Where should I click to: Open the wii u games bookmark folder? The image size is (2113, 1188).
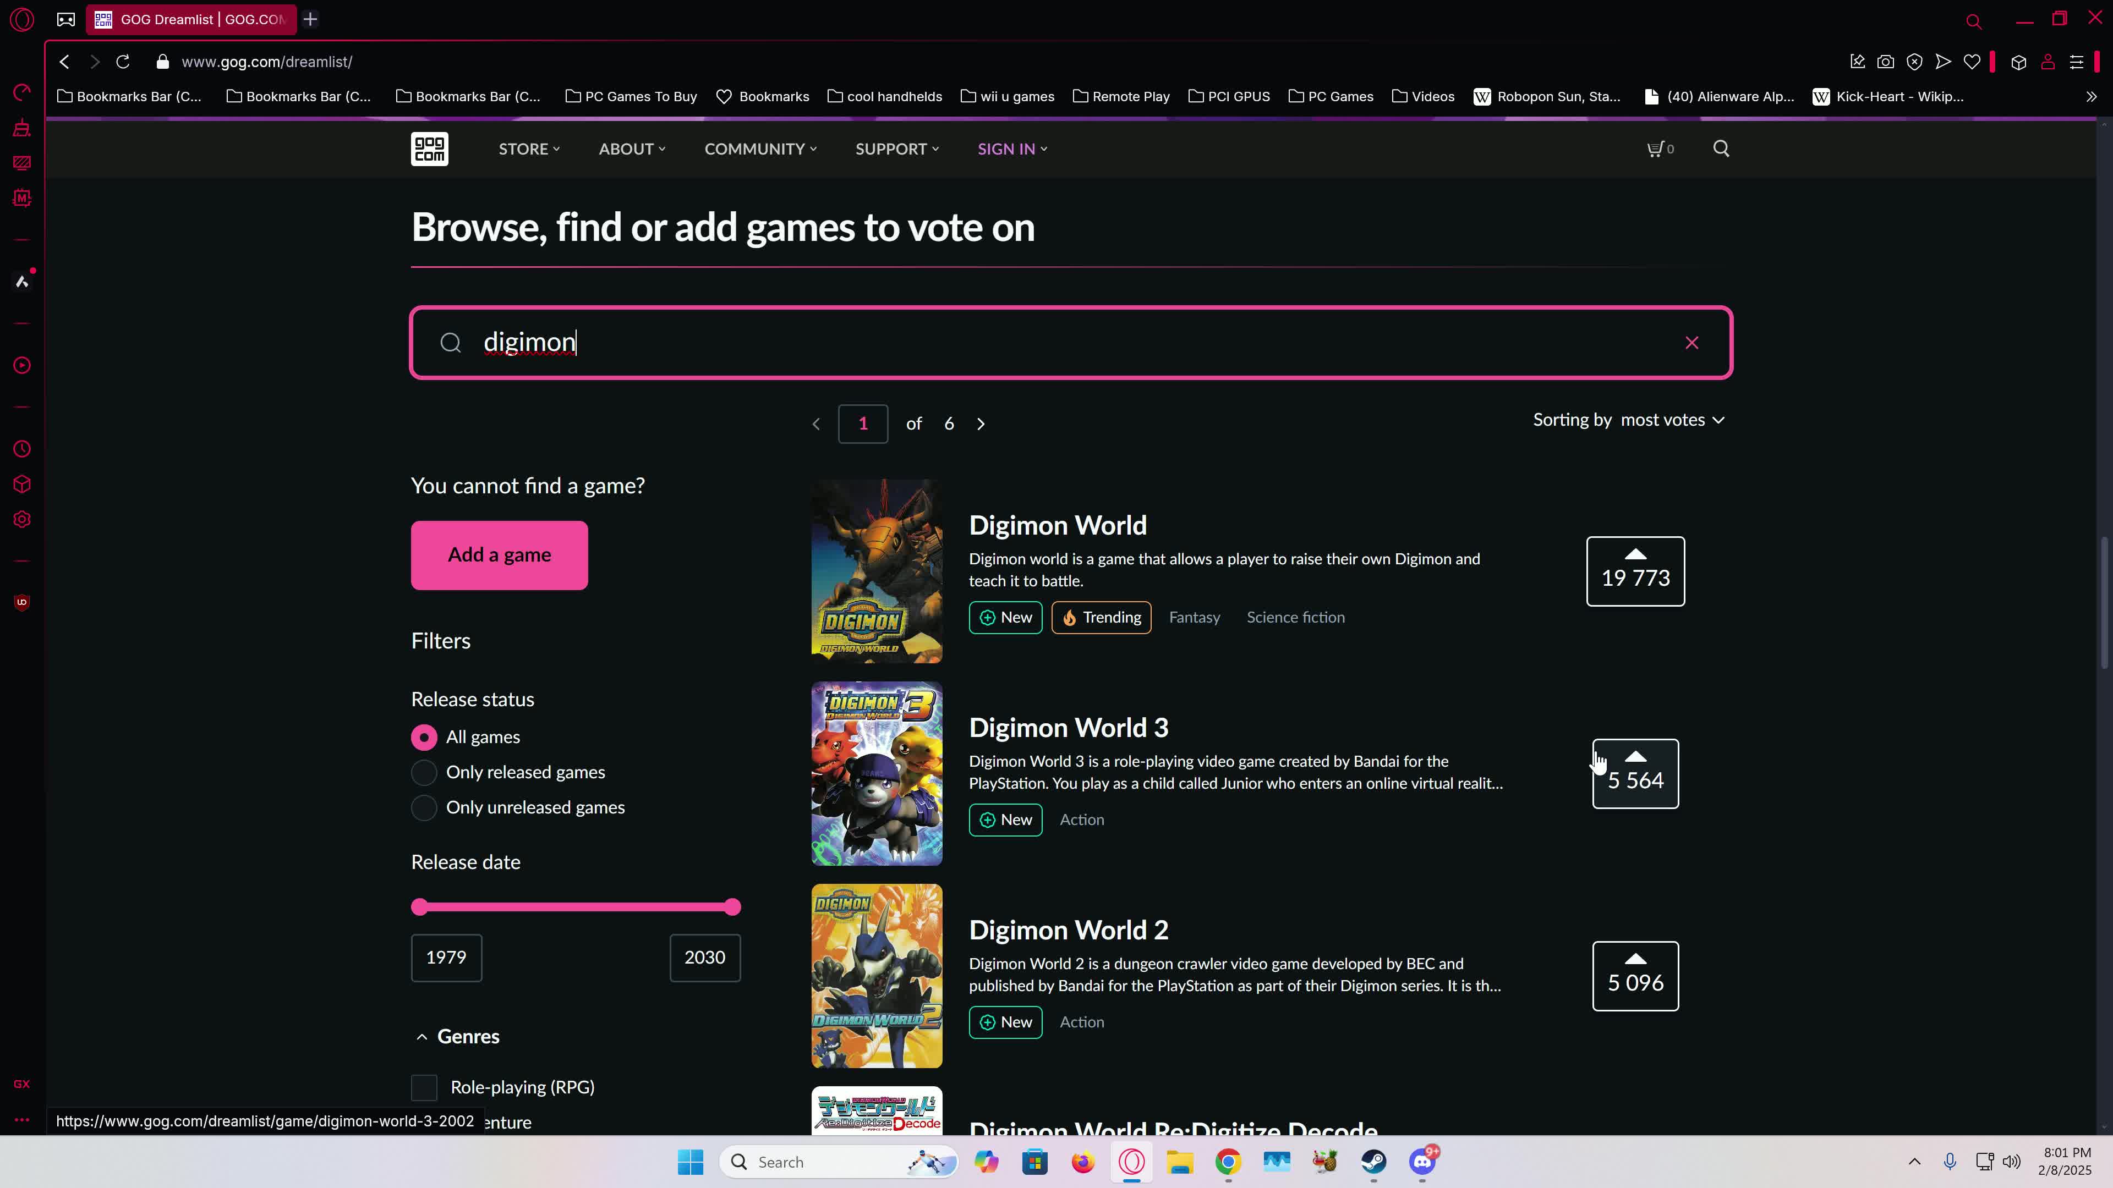point(1008,97)
